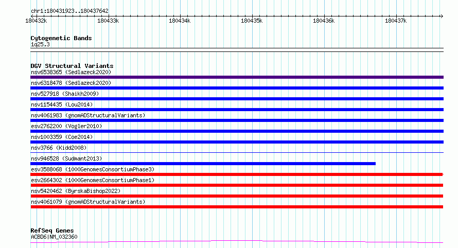Open the esv2664302 (1000GenomesConsortiumPhase1) label

coord(93,180)
